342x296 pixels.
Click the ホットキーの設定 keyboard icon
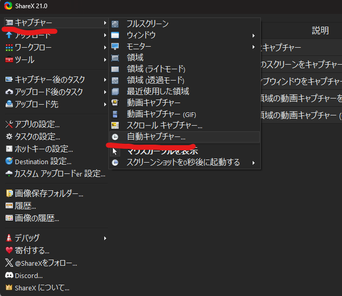(9, 149)
